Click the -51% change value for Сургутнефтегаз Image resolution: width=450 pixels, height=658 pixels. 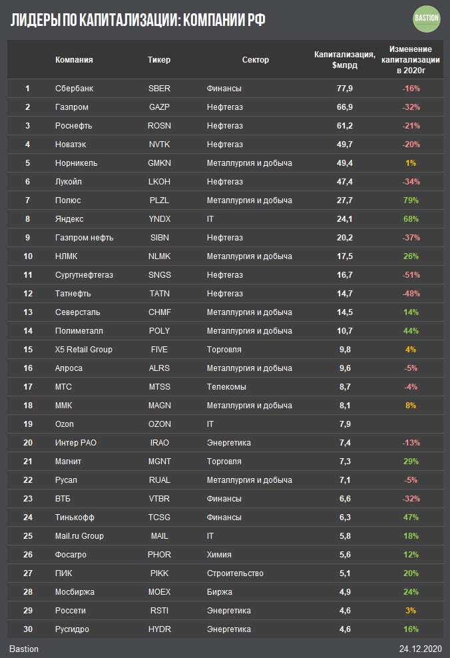pyautogui.click(x=411, y=275)
